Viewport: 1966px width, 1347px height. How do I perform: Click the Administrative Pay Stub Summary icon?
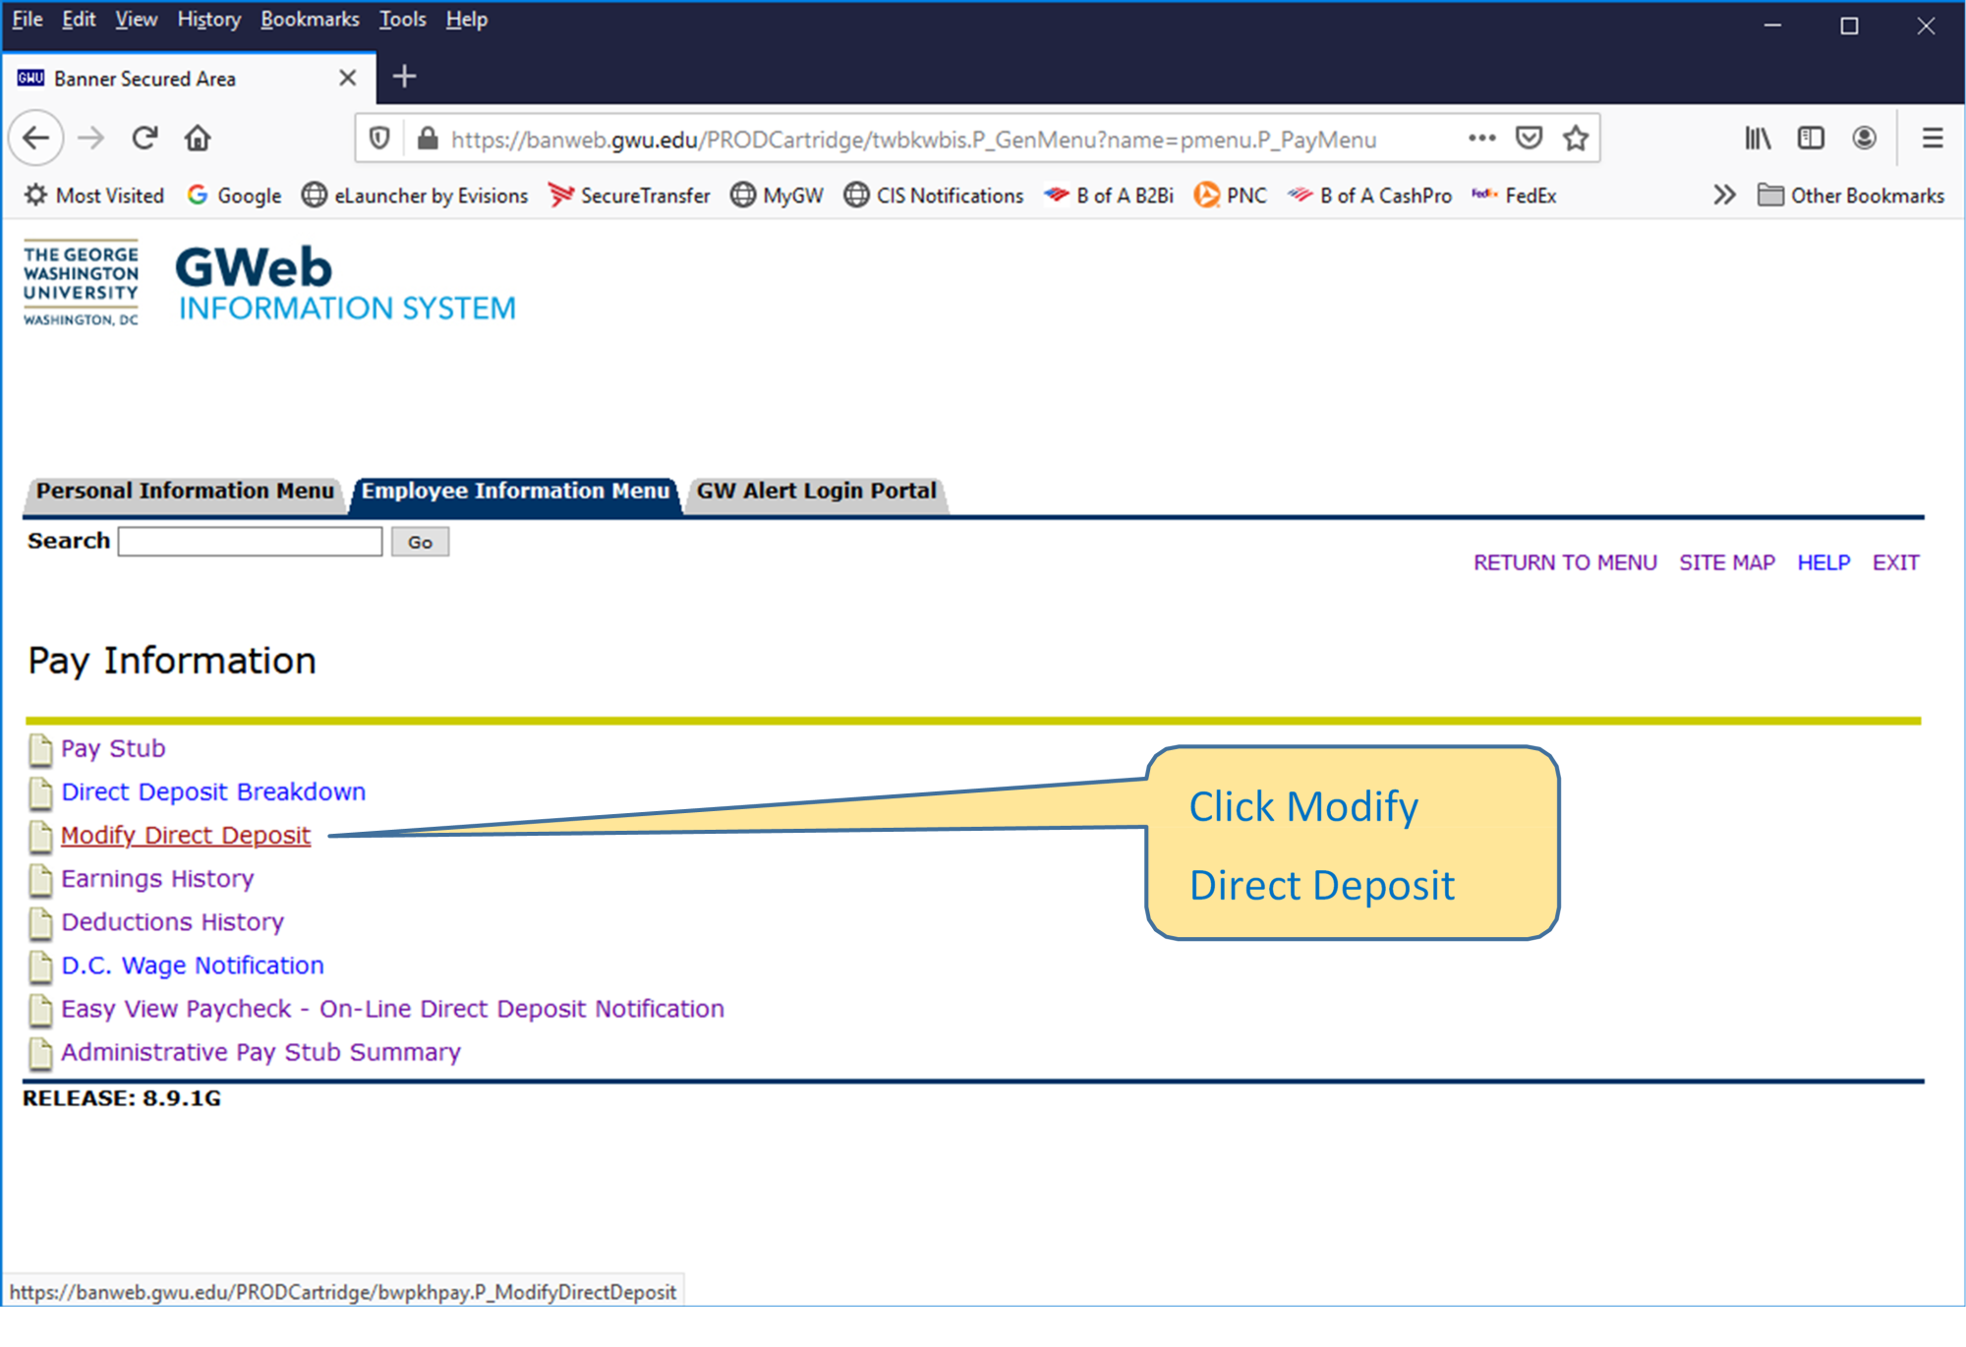coord(40,1052)
